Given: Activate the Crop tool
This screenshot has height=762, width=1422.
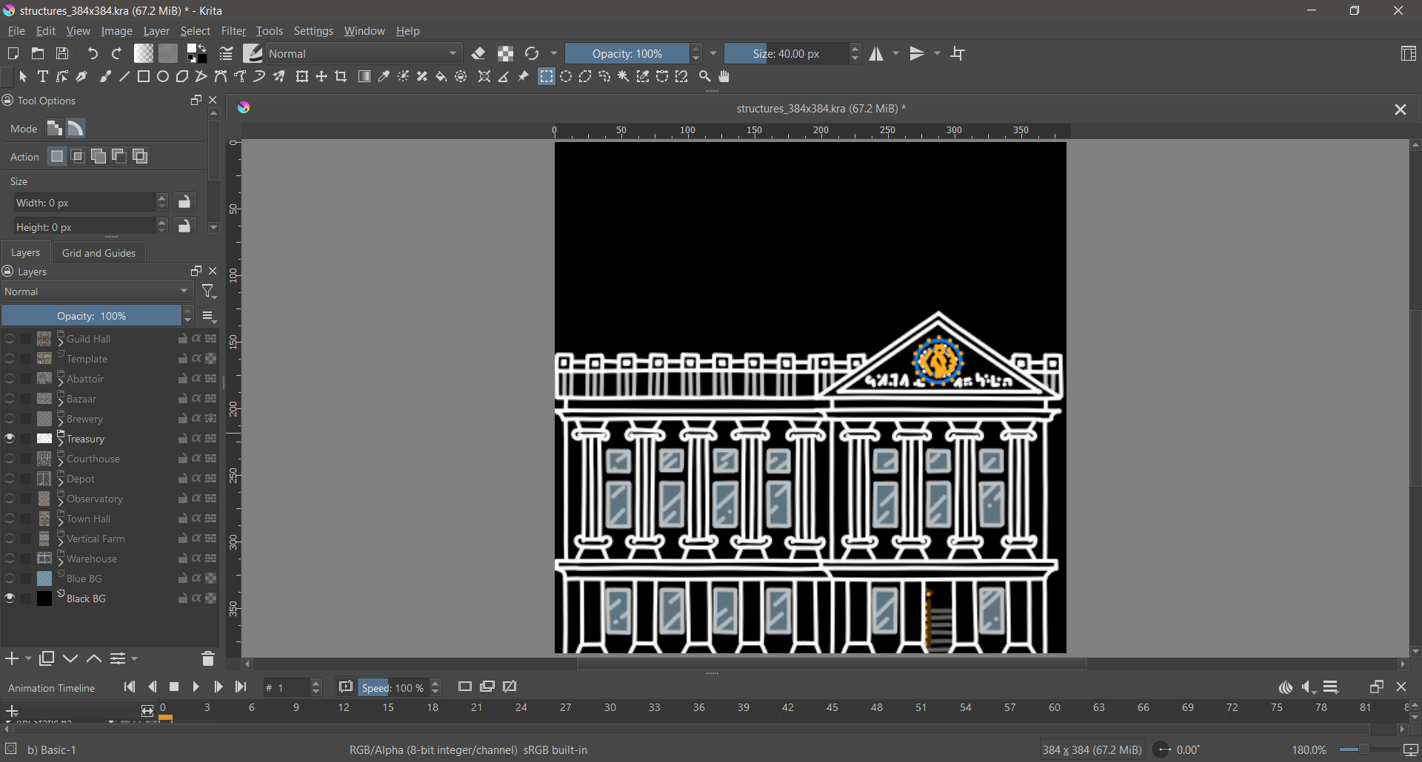Looking at the screenshot, I should (x=341, y=77).
